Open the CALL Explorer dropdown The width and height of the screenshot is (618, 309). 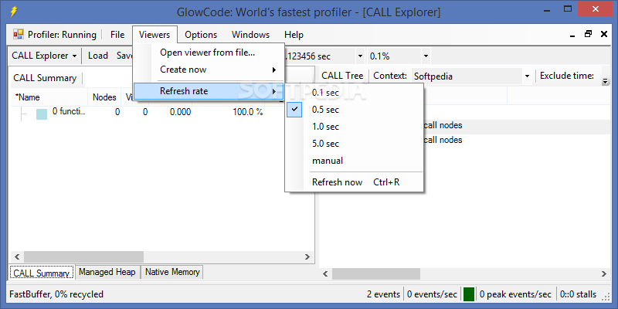click(44, 56)
